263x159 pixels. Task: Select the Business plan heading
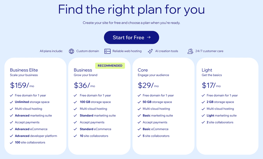83,70
